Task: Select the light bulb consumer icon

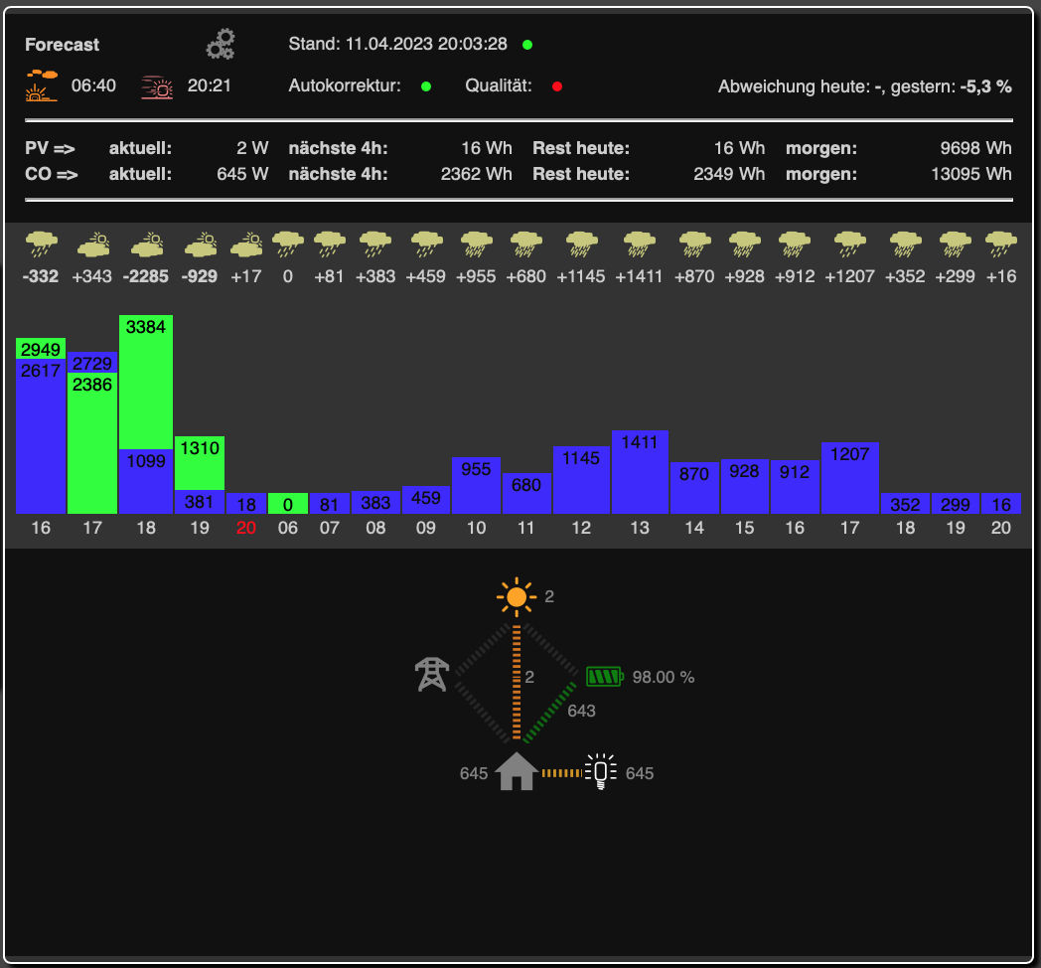Action: [x=601, y=772]
